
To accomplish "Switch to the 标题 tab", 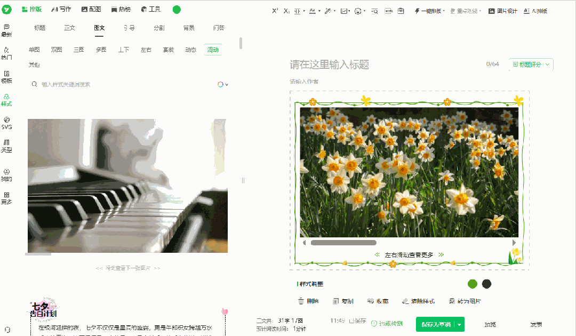I will (x=39, y=28).
